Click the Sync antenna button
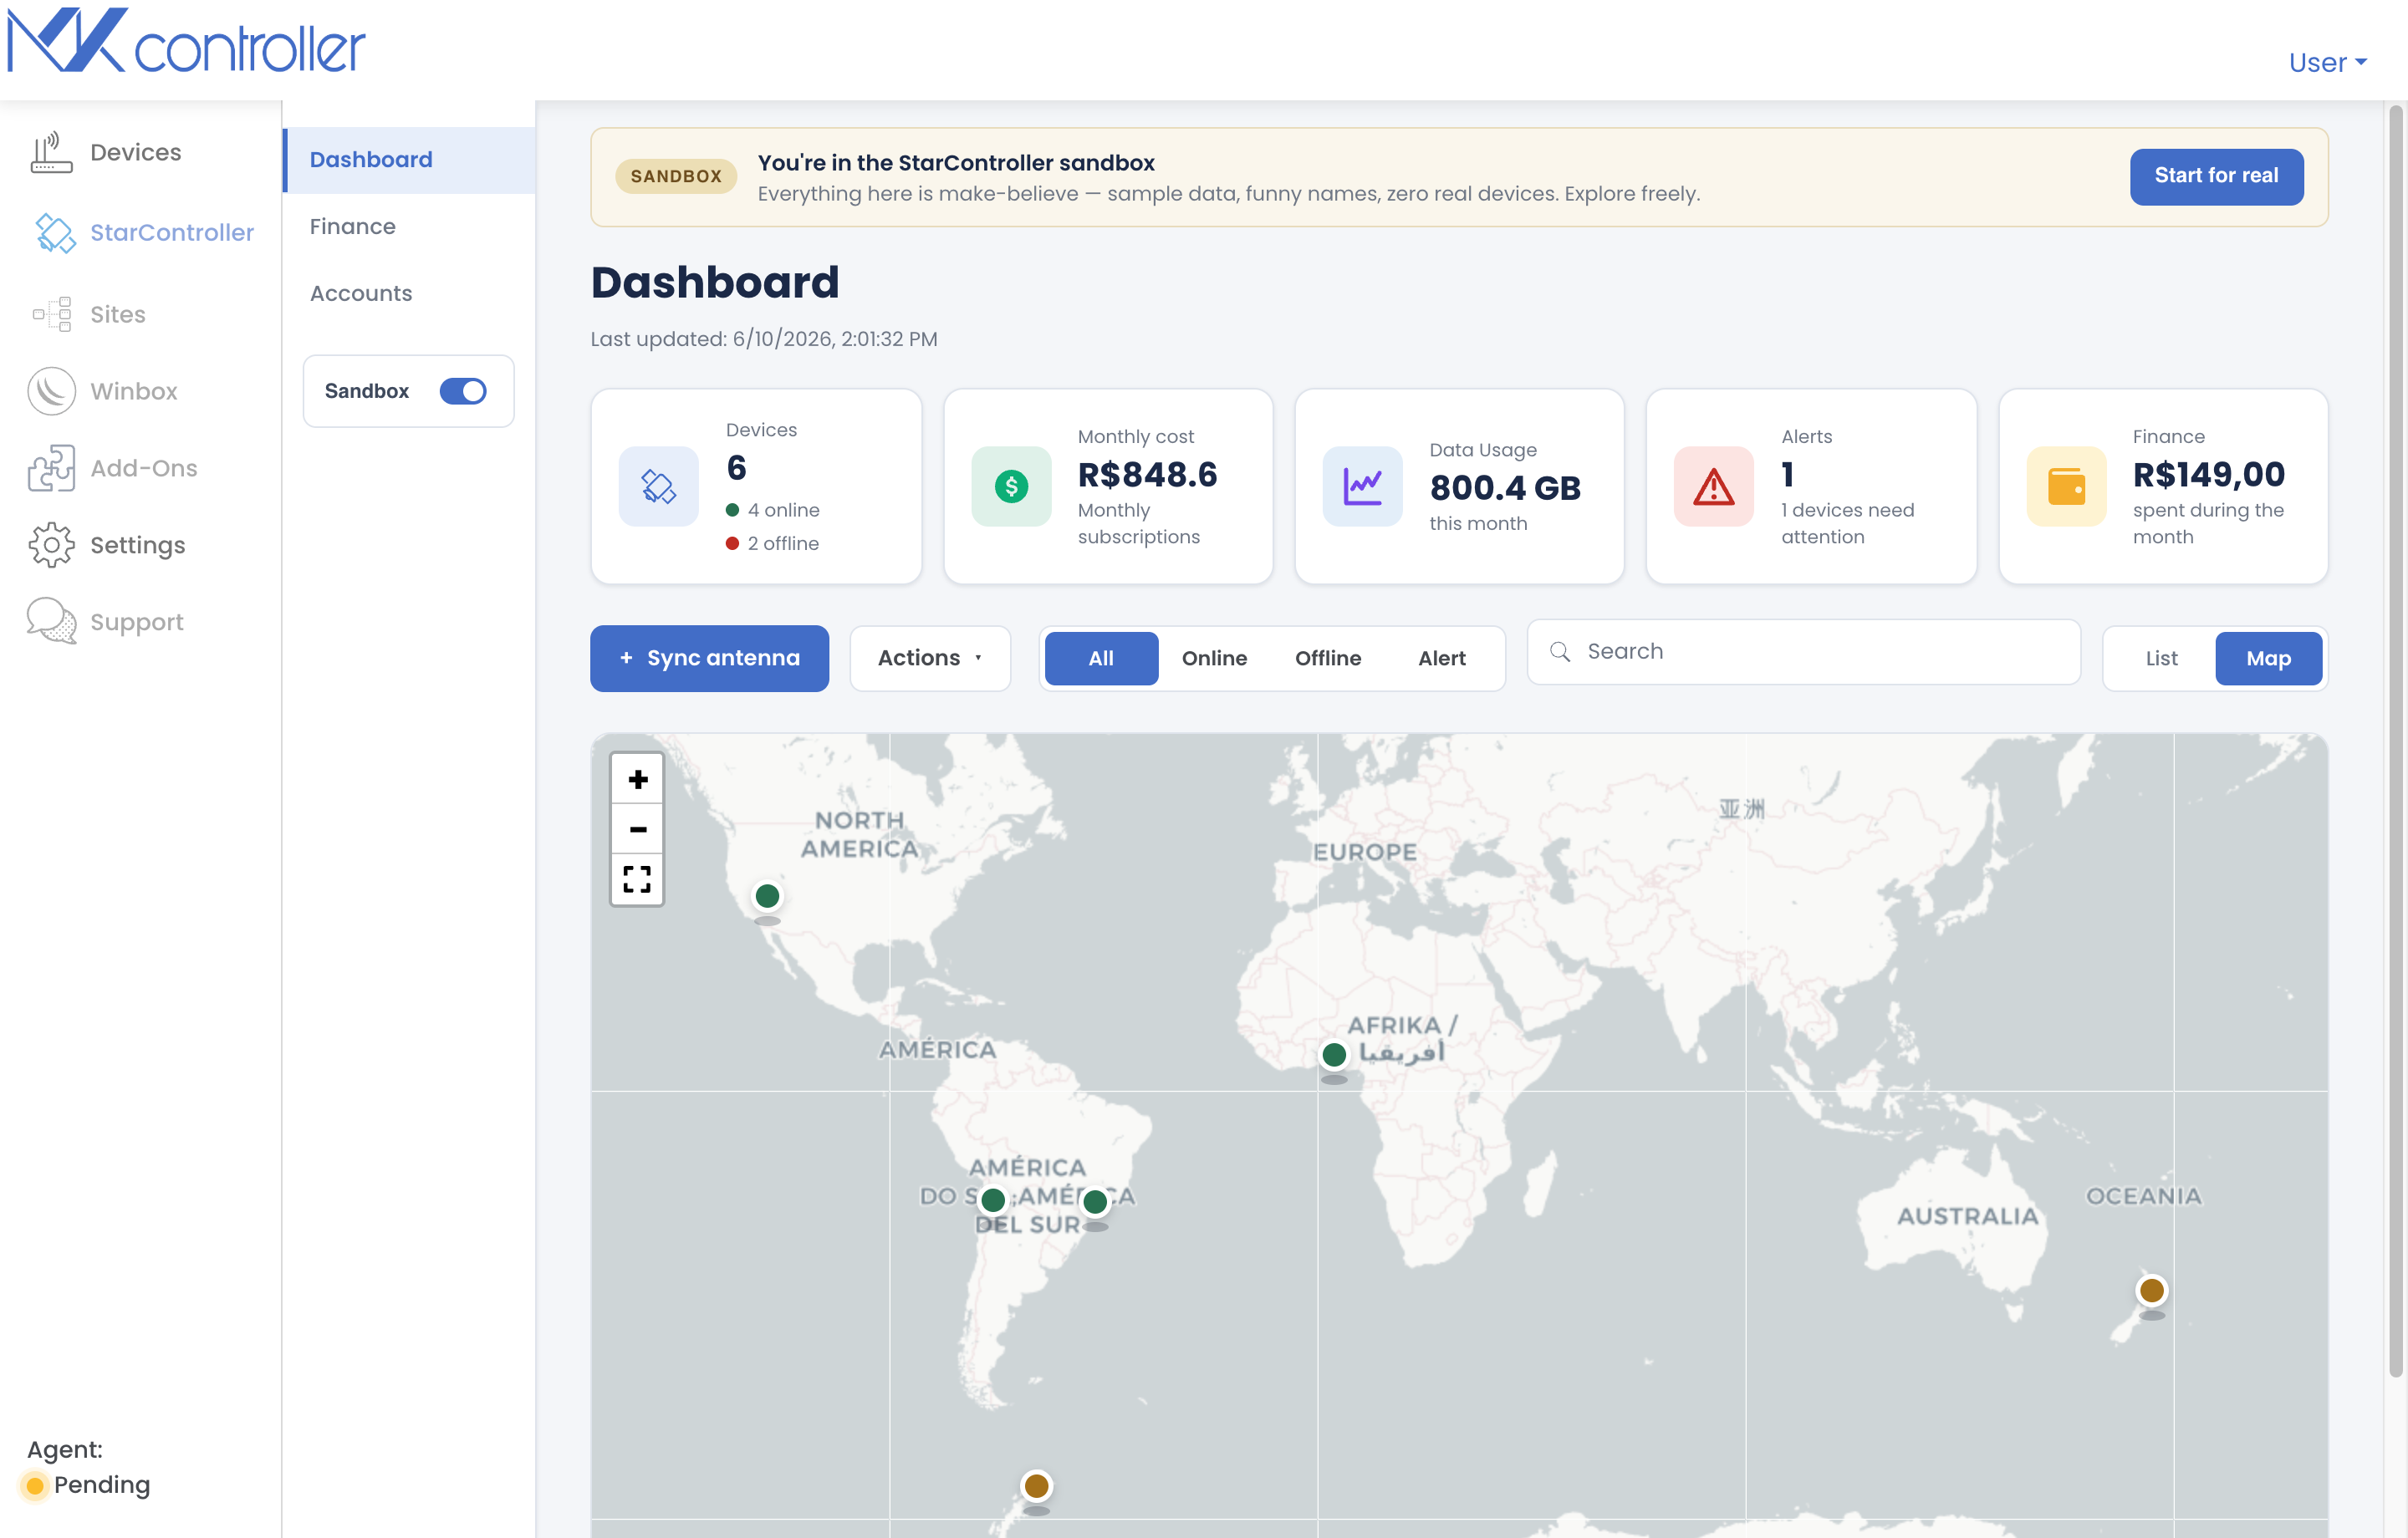This screenshot has width=2408, height=1538. pos(709,658)
